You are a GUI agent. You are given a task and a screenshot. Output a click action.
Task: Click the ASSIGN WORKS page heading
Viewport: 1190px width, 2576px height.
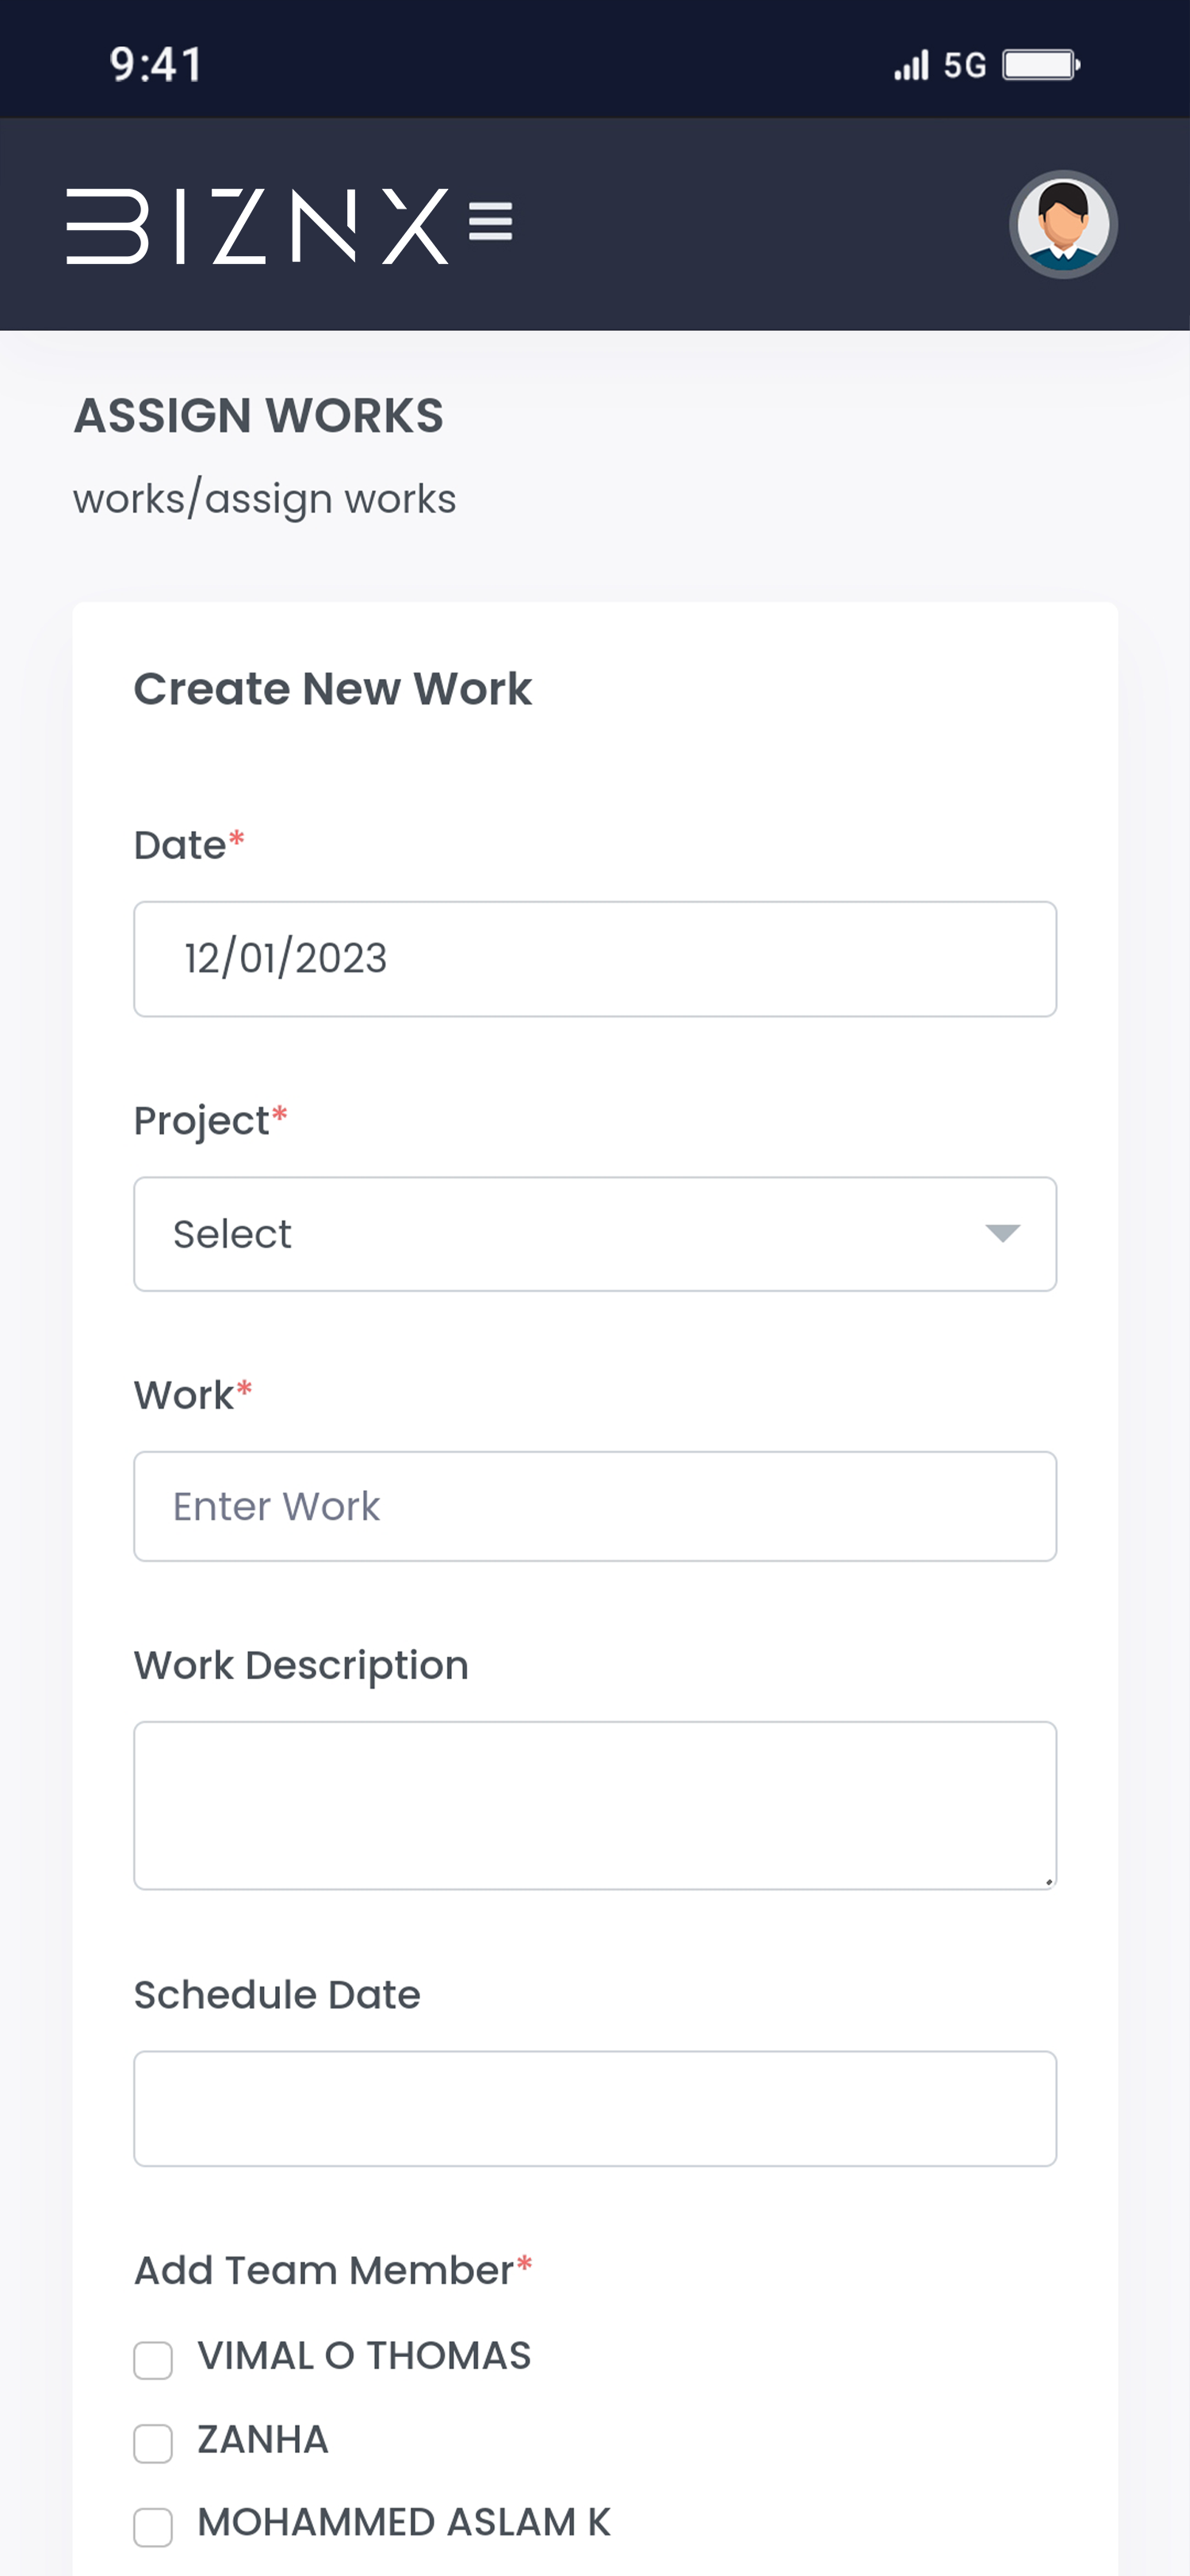tap(258, 416)
